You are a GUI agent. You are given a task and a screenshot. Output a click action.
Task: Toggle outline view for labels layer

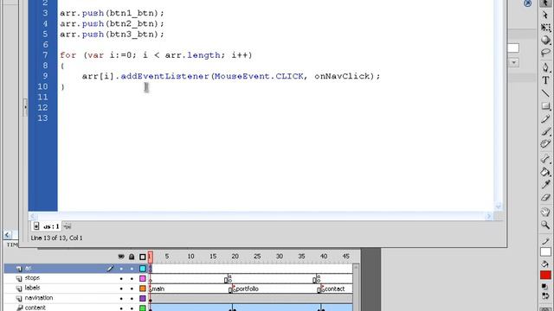tap(143, 289)
